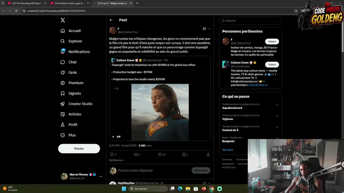
Task: Open Profil person icon in sidebar
Action: [63, 125]
